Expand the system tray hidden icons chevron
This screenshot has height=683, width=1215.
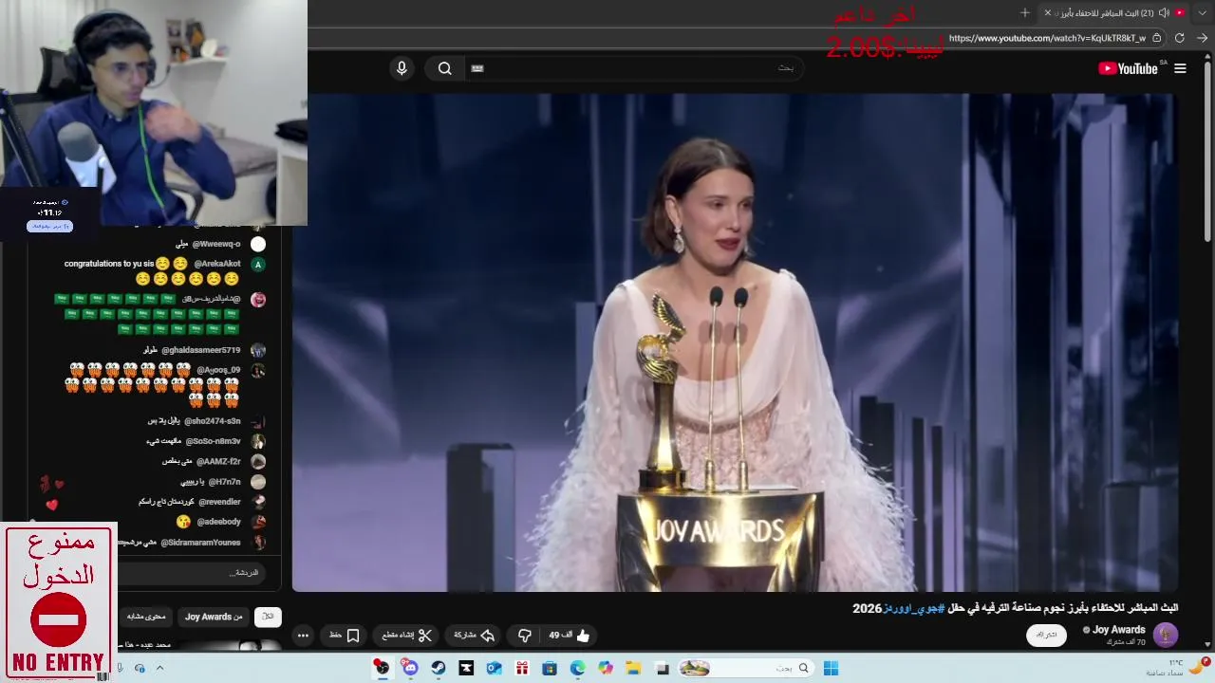(x=159, y=668)
